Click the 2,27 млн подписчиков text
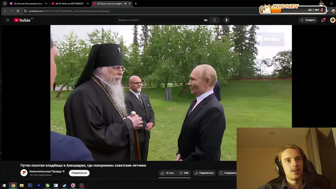 tap(40, 175)
